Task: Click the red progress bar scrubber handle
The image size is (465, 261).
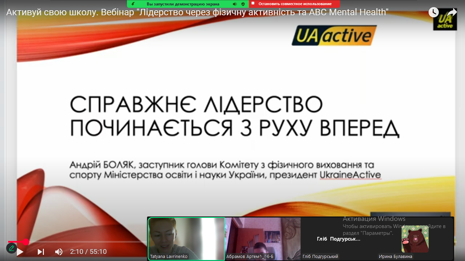Action: click(x=26, y=242)
